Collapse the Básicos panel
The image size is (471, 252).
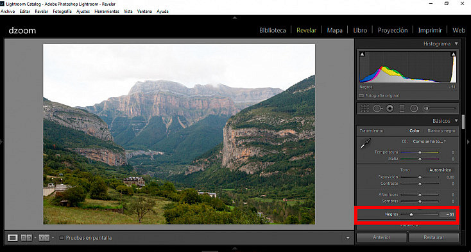tap(456, 121)
